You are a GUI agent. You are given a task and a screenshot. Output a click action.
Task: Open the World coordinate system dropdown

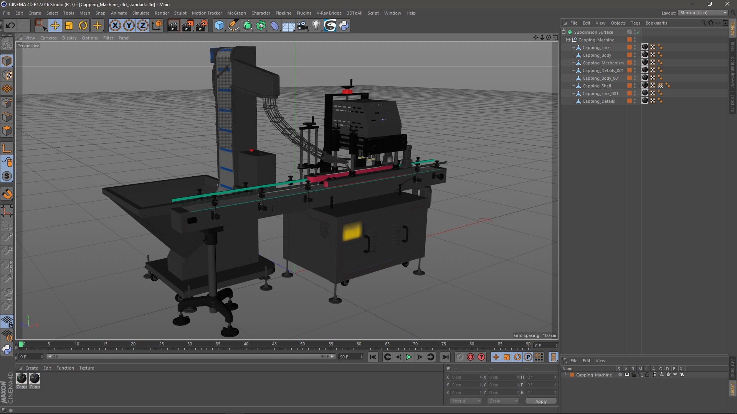pyautogui.click(x=466, y=401)
